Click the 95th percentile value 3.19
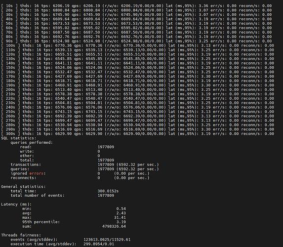The width and height of the screenshot is (283, 247). (121, 222)
